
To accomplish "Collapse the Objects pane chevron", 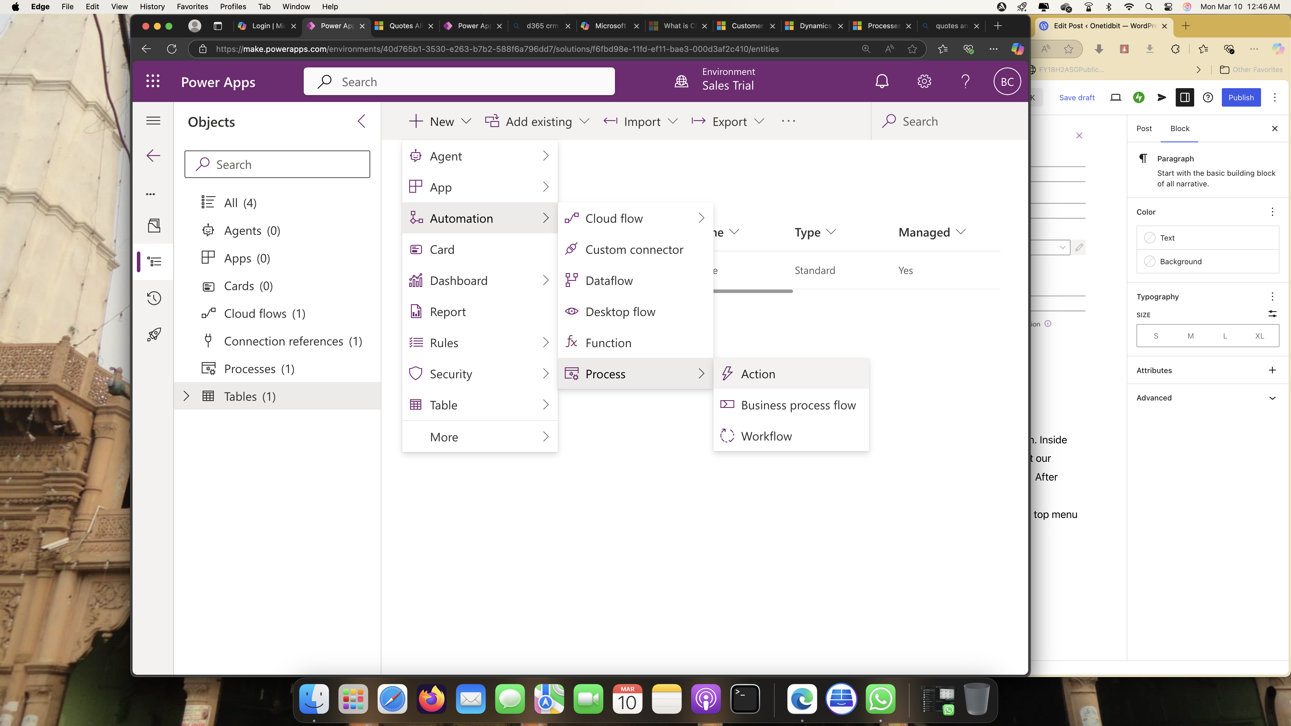I will [361, 121].
